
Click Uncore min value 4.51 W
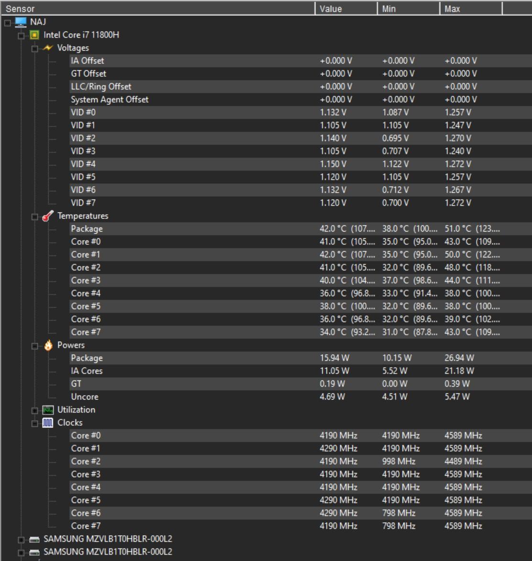coord(395,397)
